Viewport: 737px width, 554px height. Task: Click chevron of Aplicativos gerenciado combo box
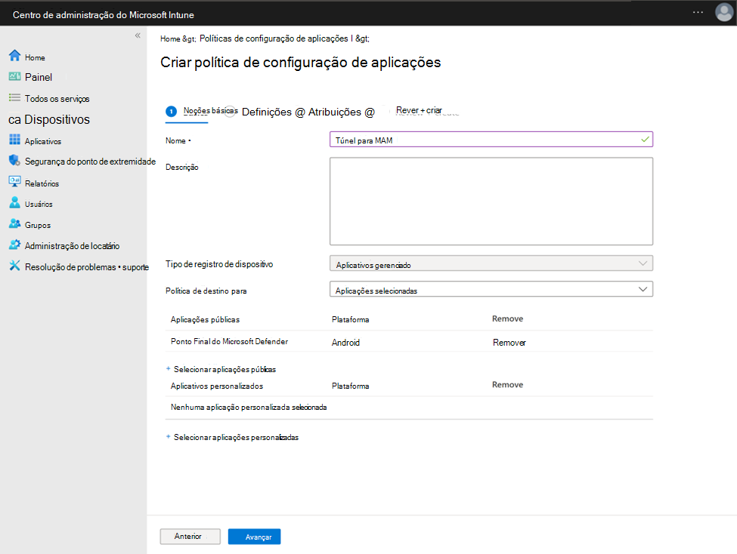pyautogui.click(x=643, y=263)
